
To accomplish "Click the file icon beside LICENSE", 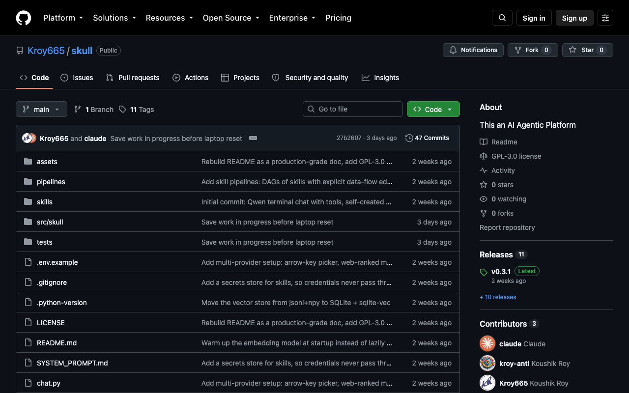I will [28, 323].
